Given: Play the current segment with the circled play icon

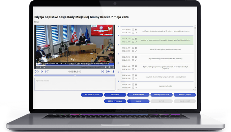Looking at the screenshot, I should tap(108, 71).
